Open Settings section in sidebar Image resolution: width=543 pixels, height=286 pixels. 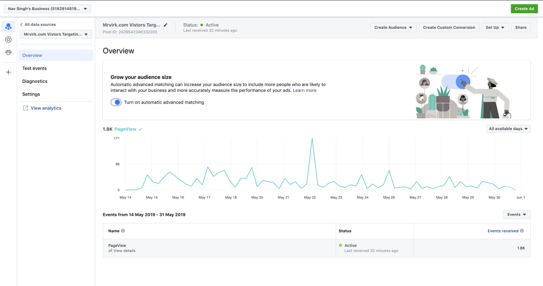[31, 94]
